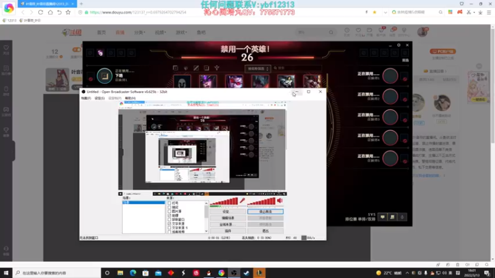
Task: Expand the 游戏 dropdown in Douyu nav
Action: coord(181,33)
